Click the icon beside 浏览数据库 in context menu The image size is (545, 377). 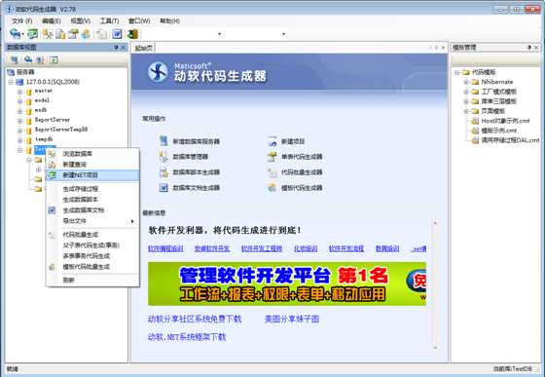[x=52, y=154]
